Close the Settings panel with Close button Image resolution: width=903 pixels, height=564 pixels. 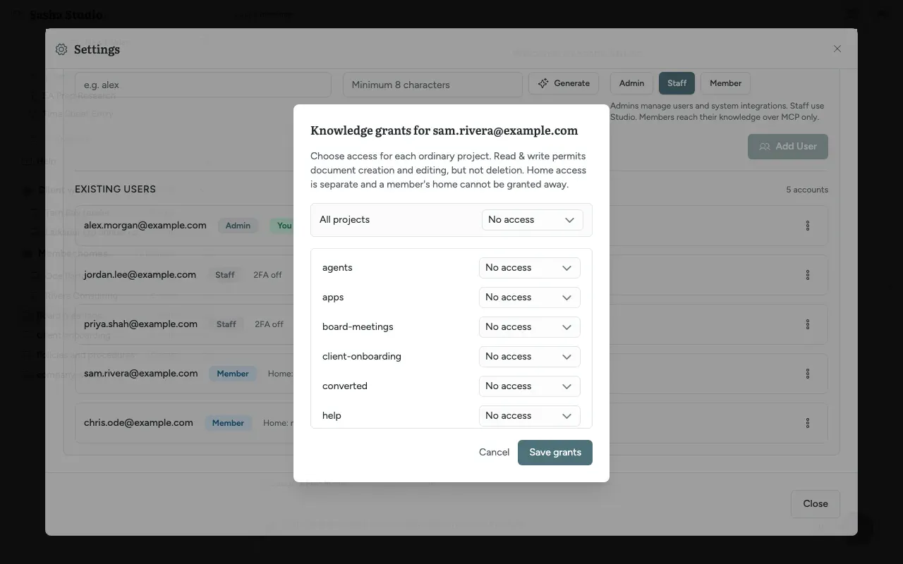[x=815, y=503]
